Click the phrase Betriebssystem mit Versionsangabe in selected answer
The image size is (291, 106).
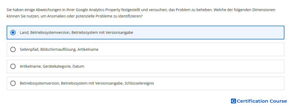102,33
